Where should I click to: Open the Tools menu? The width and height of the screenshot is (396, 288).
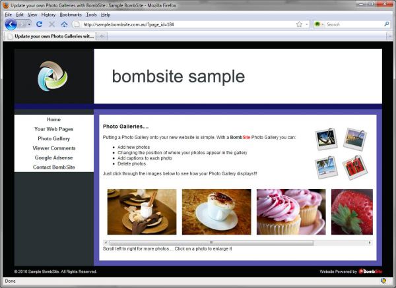[91, 14]
